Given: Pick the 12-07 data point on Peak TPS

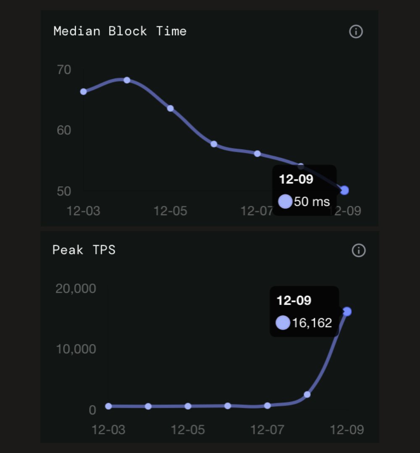Looking at the screenshot, I should (268, 406).
